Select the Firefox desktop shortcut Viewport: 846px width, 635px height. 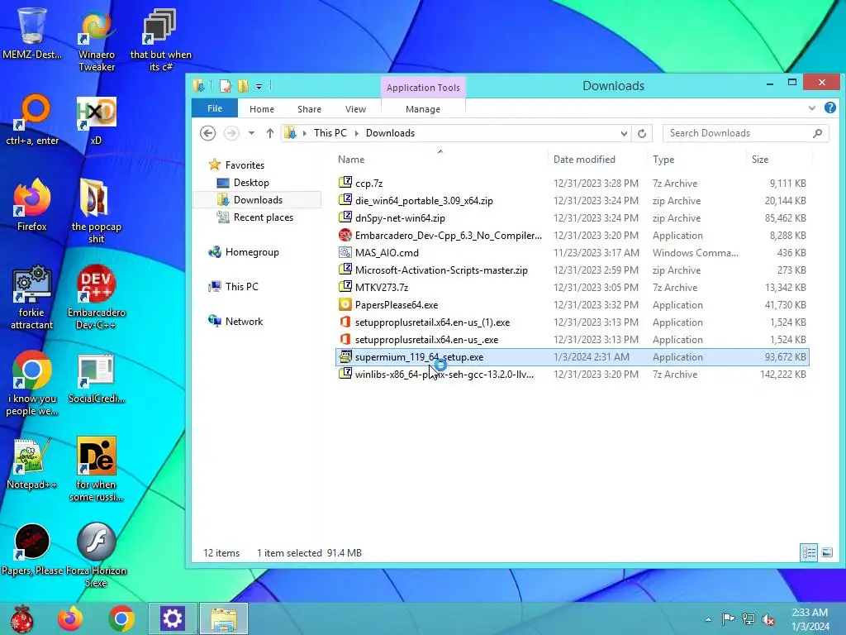coord(32,205)
